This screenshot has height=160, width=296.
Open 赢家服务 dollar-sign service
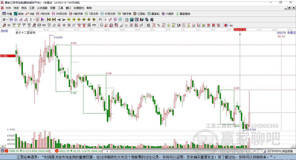183,14
